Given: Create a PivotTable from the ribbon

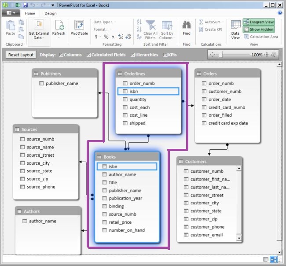Looking at the screenshot, I should 79,27.
